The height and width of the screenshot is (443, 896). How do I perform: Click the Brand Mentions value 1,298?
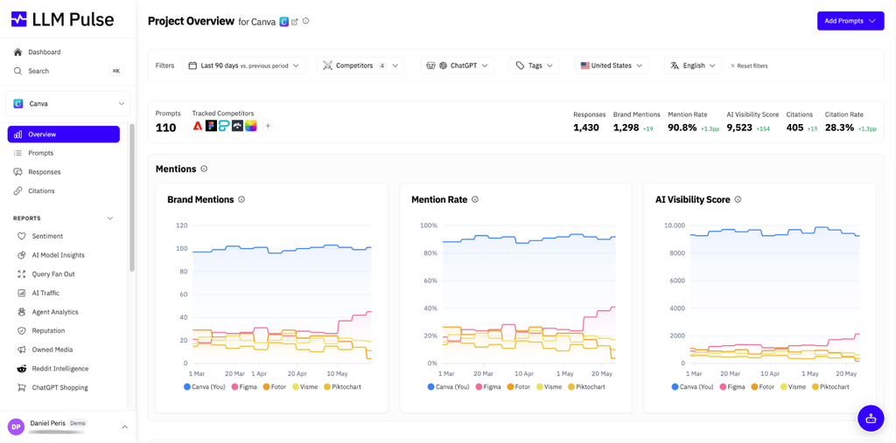pyautogui.click(x=626, y=128)
